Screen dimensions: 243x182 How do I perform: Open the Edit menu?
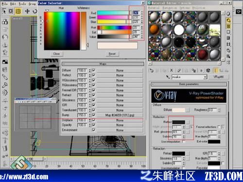[13, 4]
